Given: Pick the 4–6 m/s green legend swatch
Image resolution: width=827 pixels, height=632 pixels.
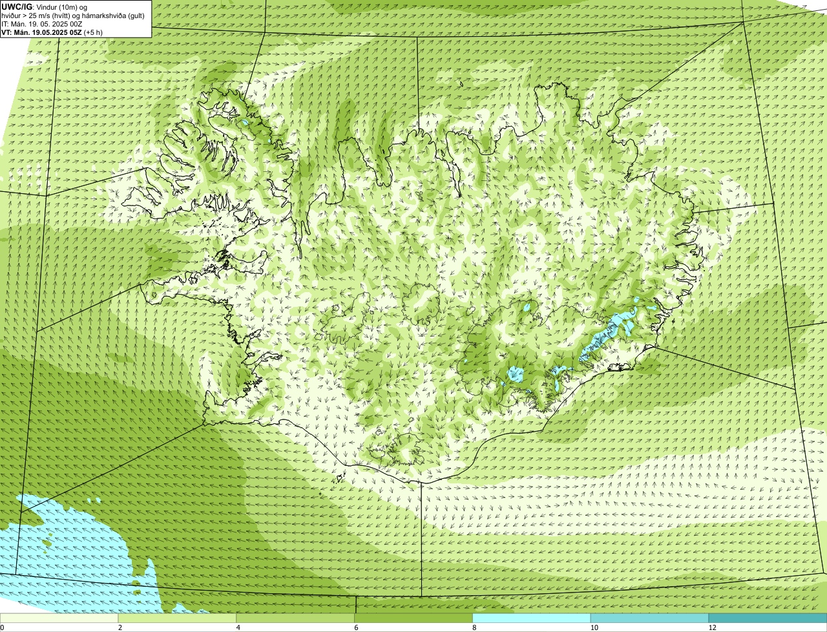Looking at the screenshot, I should point(296,618).
